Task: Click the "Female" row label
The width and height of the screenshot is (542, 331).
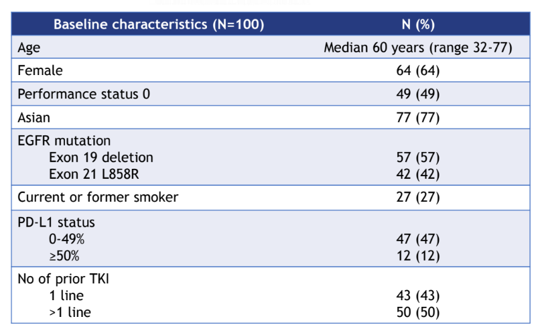Action: (40, 71)
